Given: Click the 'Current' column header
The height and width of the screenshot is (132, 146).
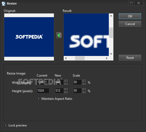Looking at the screenshot, I should coord(42,76).
